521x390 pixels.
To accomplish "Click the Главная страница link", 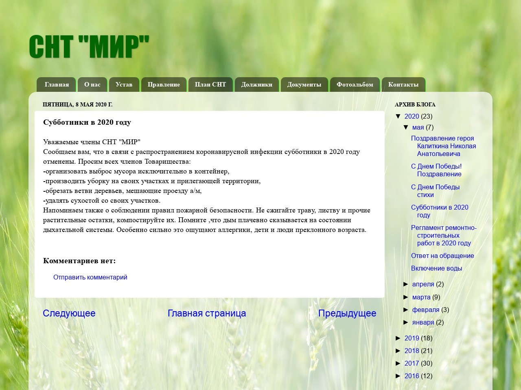I will pos(206,313).
